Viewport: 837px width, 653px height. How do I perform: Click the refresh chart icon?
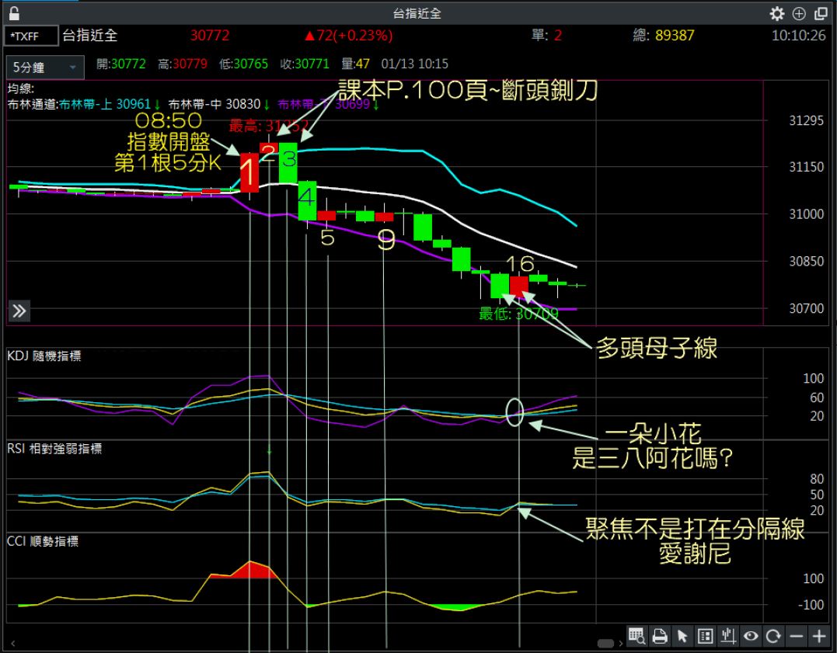[773, 637]
